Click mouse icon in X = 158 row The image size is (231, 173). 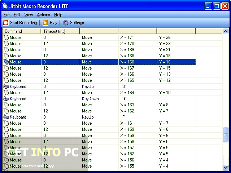[6, 142]
